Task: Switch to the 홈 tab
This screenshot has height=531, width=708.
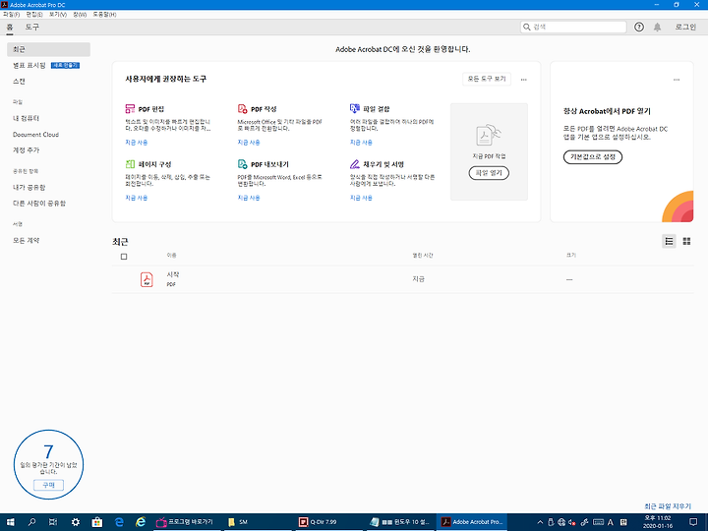Action: tap(10, 28)
